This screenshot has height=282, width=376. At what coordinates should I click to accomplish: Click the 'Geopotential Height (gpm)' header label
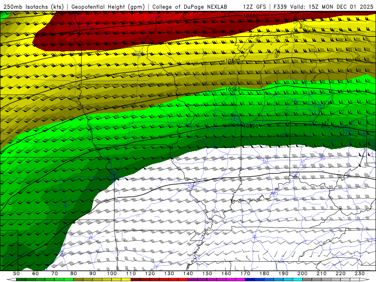click(x=108, y=7)
